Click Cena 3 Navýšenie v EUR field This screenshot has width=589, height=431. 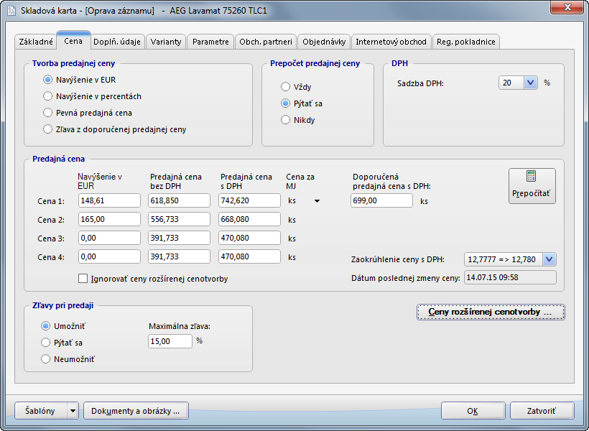[109, 238]
